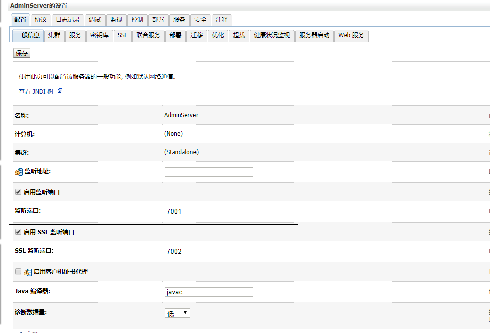The width and height of the screenshot is (490, 333).
Task: Select the 迁移 sub-tab
Action: pos(197,35)
